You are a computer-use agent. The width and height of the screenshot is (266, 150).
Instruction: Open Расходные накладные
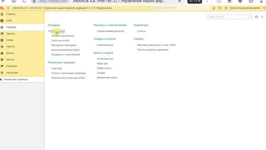pyautogui.click(x=64, y=45)
